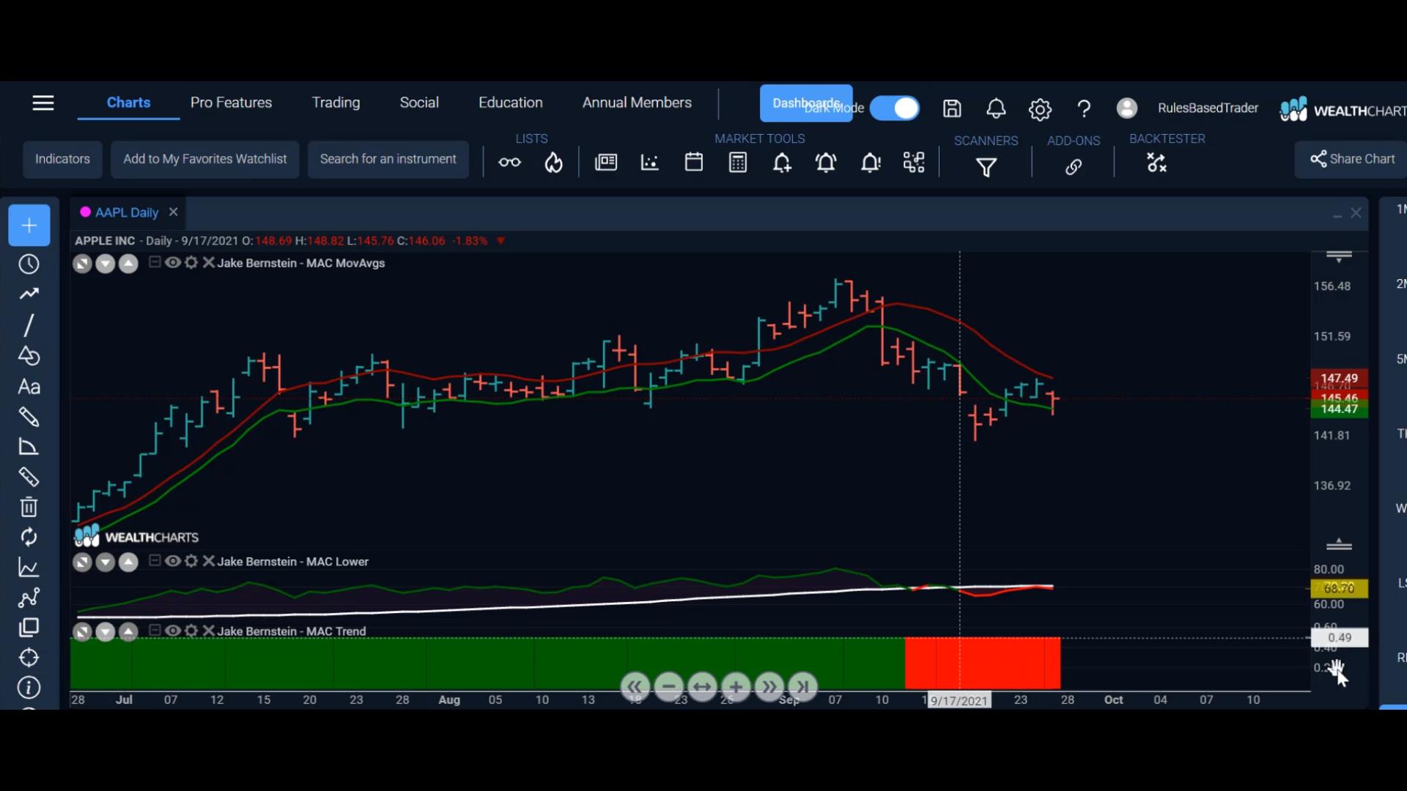Image resolution: width=1407 pixels, height=791 pixels.
Task: Open the scatter chart market tool icon
Action: point(650,162)
